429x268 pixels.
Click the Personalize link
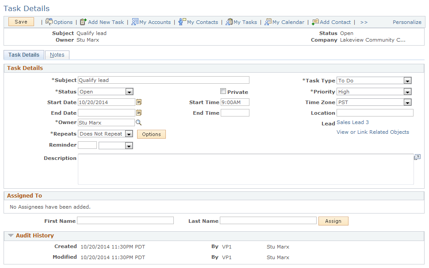coord(406,22)
